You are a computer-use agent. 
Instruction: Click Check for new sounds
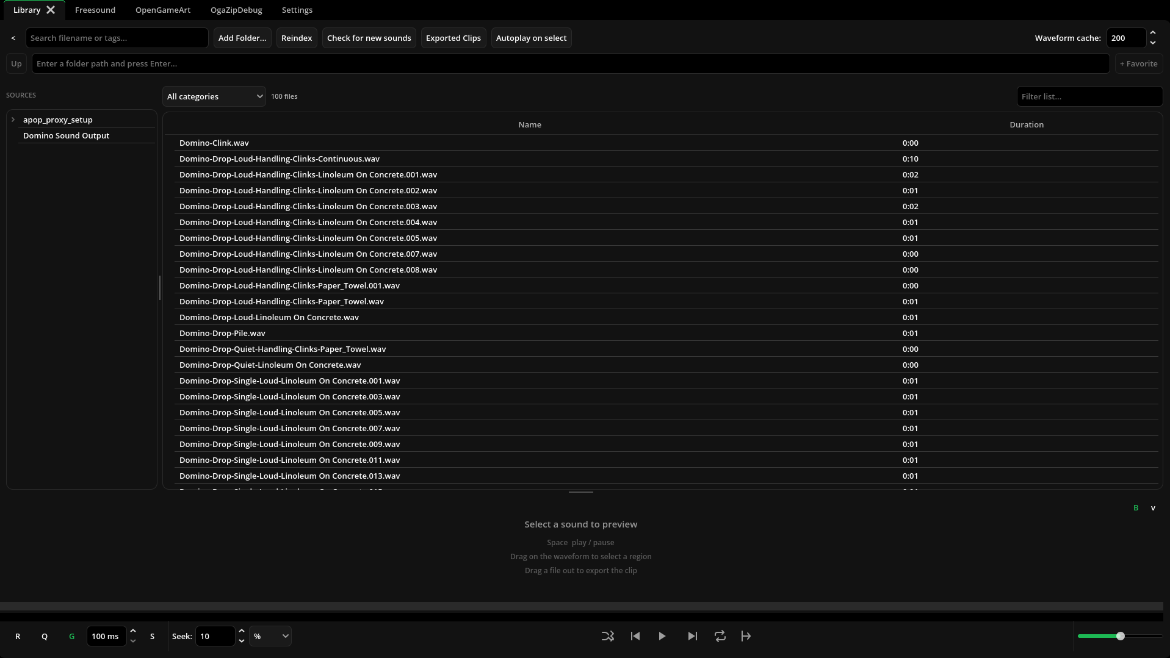(369, 38)
